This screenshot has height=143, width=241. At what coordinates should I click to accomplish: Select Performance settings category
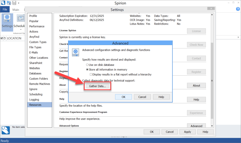point(39,26)
